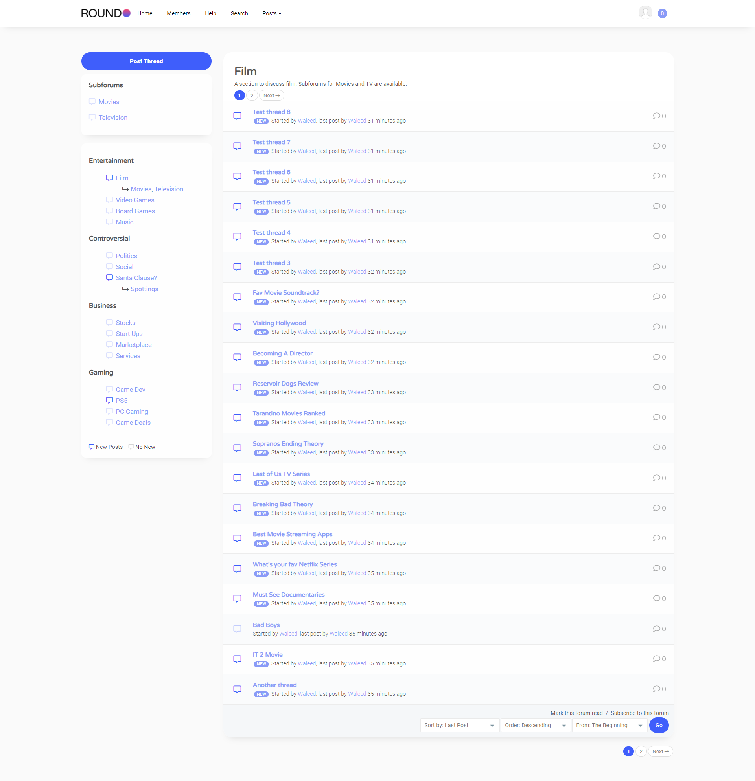This screenshot has height=781, width=755.
Task: Open the Spottings subforum link
Action: pyautogui.click(x=144, y=289)
